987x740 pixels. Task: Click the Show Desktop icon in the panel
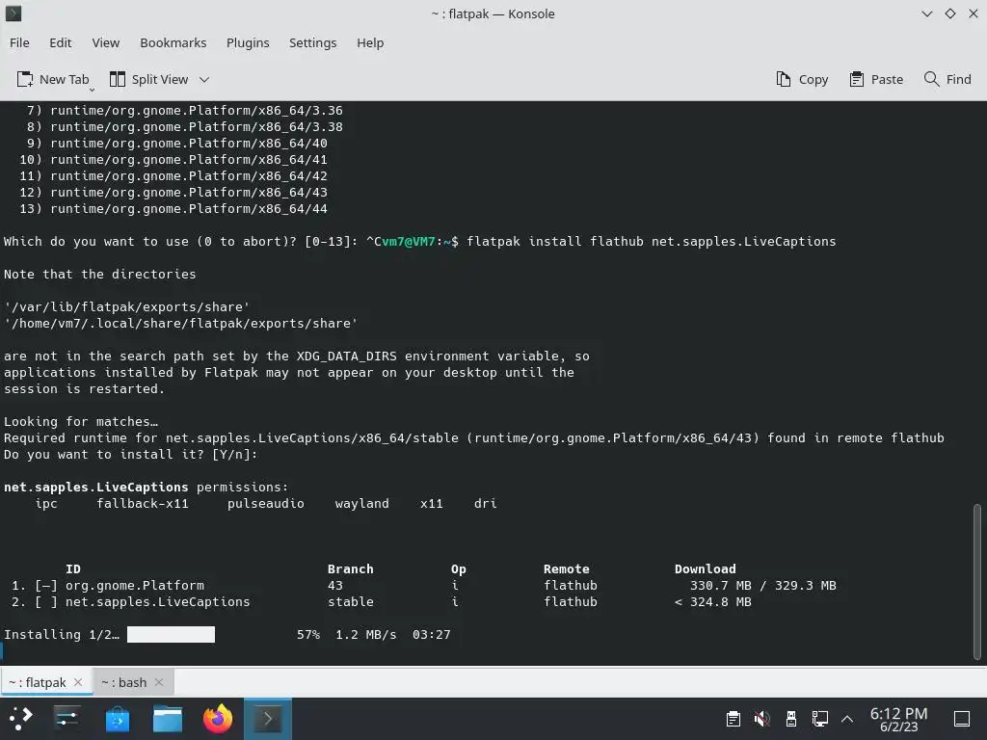point(962,719)
